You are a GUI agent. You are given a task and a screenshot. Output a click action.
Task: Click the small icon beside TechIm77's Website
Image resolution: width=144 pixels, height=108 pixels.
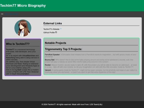click(61, 29)
